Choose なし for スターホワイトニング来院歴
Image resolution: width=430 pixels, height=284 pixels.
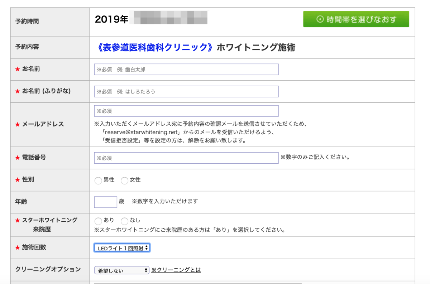[x=124, y=221]
